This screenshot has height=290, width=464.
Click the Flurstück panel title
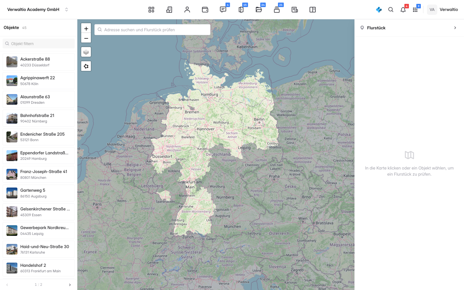tap(376, 28)
